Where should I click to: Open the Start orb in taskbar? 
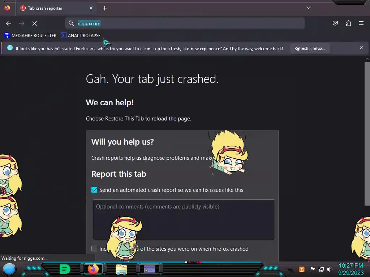pos(9,269)
